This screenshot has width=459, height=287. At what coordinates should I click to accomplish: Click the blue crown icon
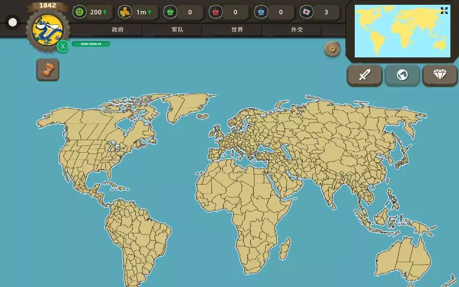[x=261, y=12]
